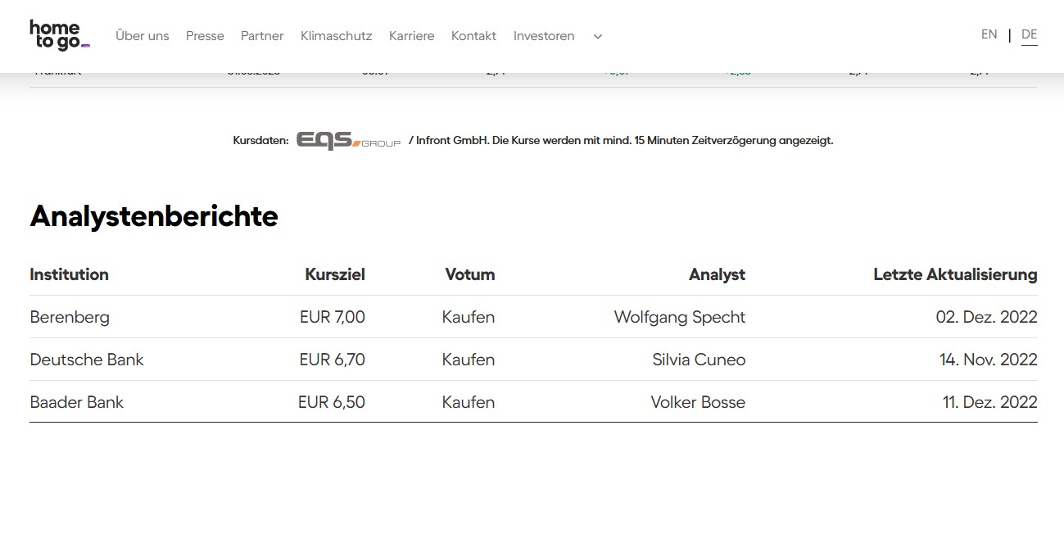Click the Analystenberichte heading
Viewport: 1064px width, 534px height.
click(x=154, y=216)
